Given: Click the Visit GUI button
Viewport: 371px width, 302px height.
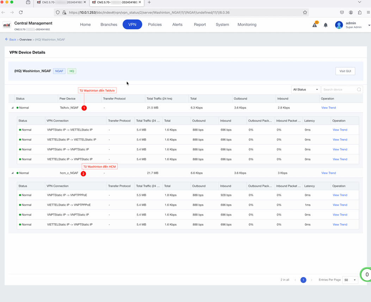Looking at the screenshot, I should click(x=345, y=71).
